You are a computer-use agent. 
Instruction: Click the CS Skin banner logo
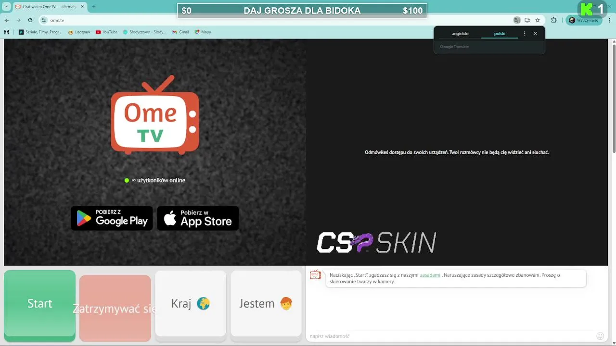click(x=376, y=243)
